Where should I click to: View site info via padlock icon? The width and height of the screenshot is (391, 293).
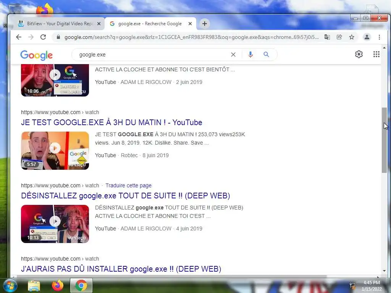(58, 37)
